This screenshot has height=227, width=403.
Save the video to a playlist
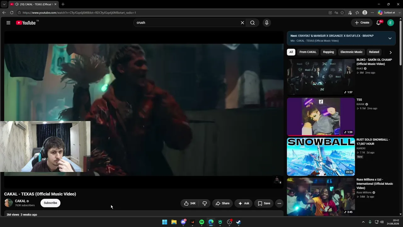point(264,203)
